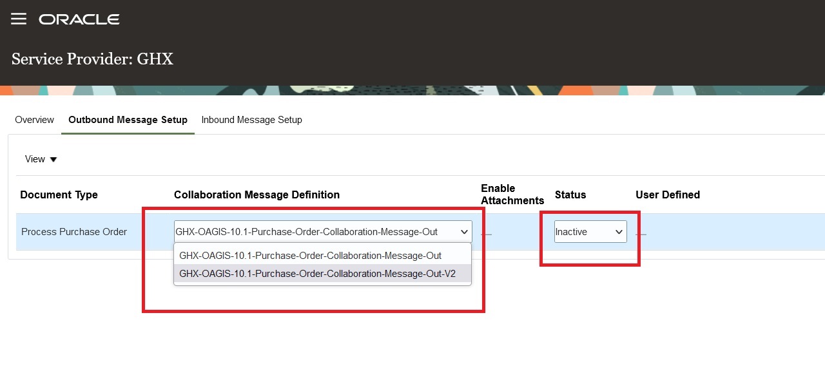Select the Process Purchase Order row cell
The height and width of the screenshot is (371, 825).
[x=74, y=232]
